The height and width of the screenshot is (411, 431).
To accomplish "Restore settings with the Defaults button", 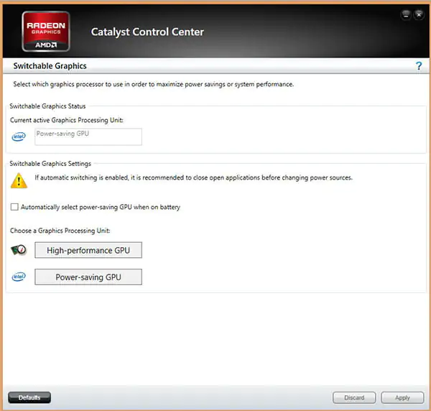I will [x=29, y=397].
